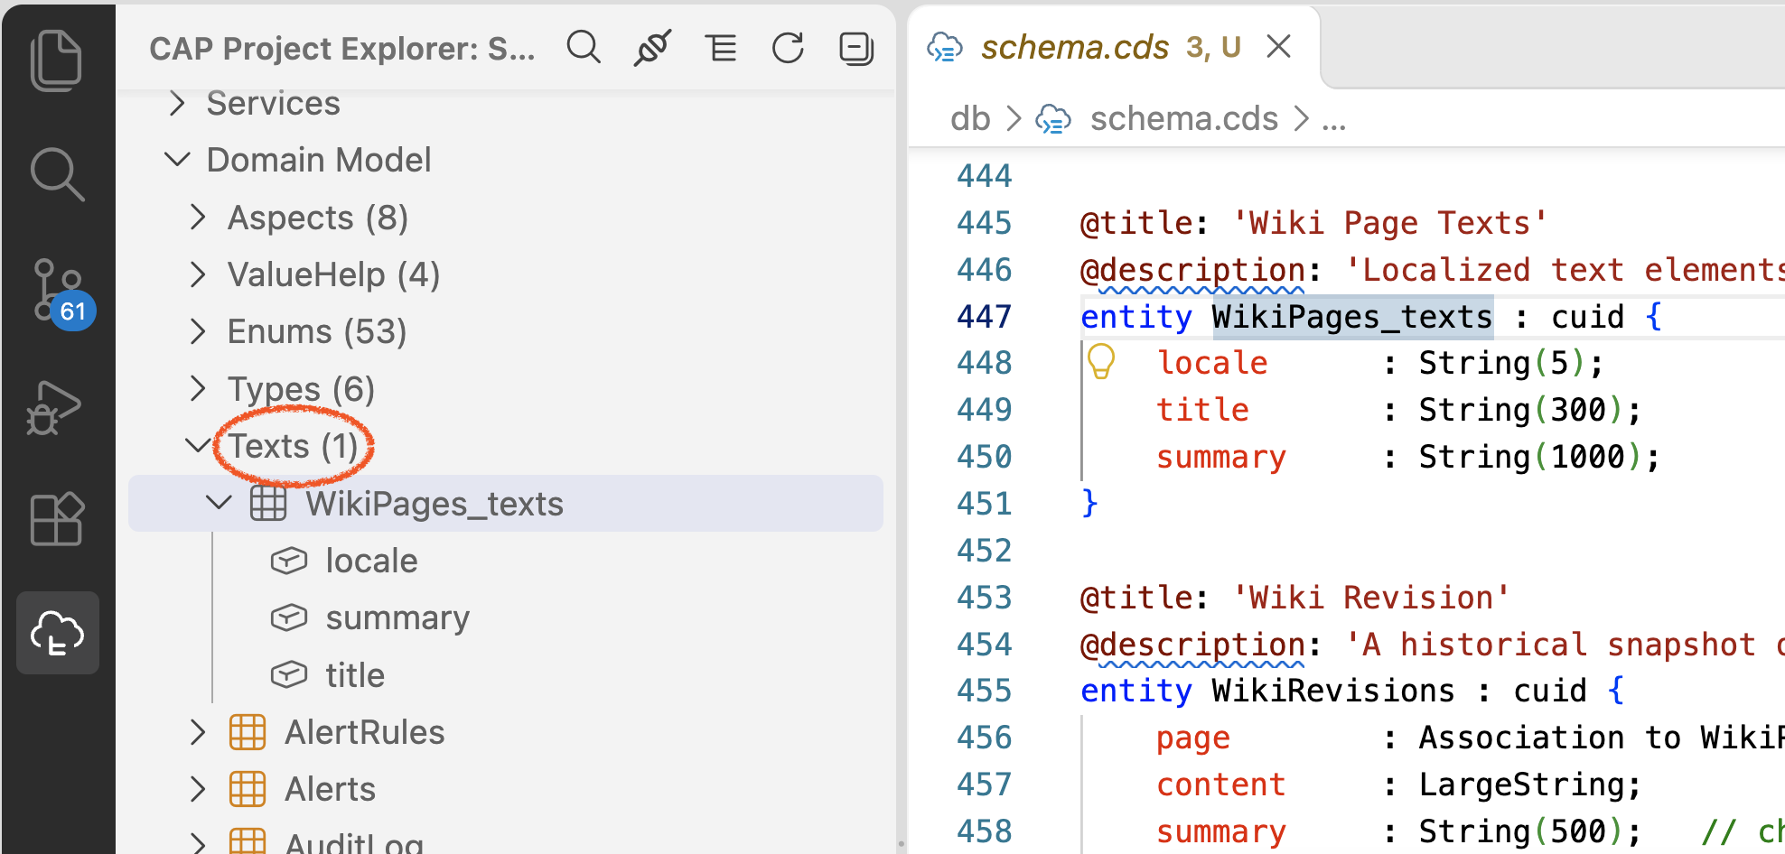
Task: Open the CAP Project Explorer cloud icon
Action: click(57, 633)
